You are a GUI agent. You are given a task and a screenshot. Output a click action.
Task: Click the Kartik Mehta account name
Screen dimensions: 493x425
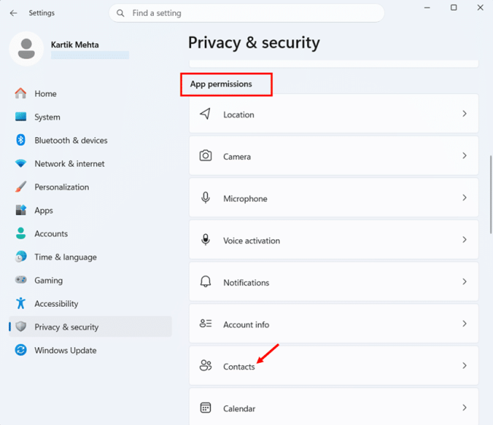click(75, 45)
